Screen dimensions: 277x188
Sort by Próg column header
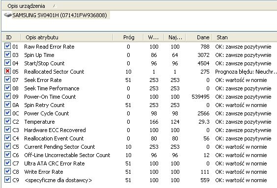(x=129, y=37)
